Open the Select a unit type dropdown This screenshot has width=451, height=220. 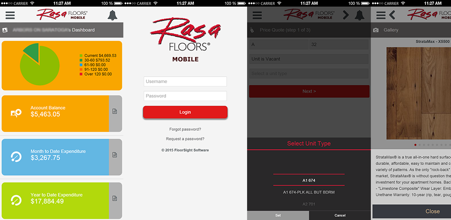coord(309,73)
